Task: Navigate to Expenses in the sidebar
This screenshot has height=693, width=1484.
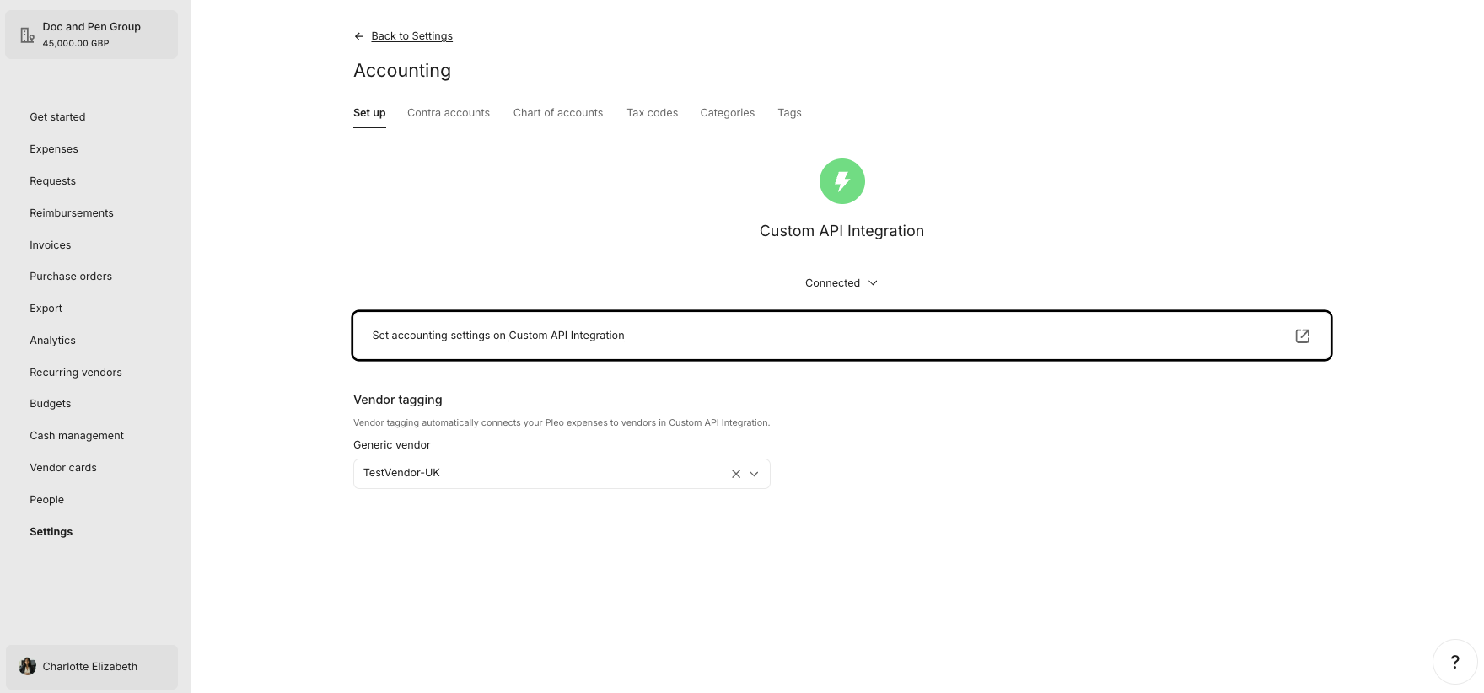Action: point(54,149)
